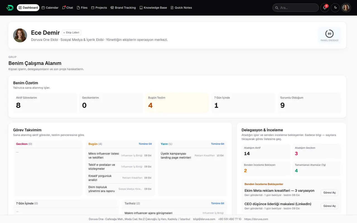Toggle dark mode moon icon

click(x=335, y=8)
